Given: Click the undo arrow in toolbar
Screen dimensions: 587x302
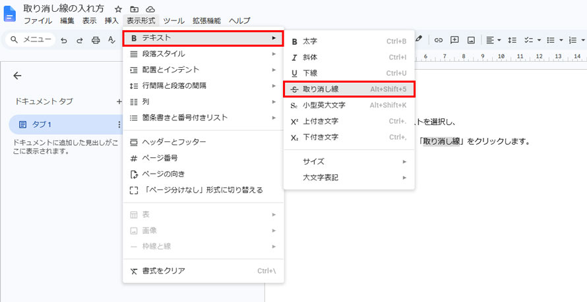Looking at the screenshot, I should click(64, 40).
